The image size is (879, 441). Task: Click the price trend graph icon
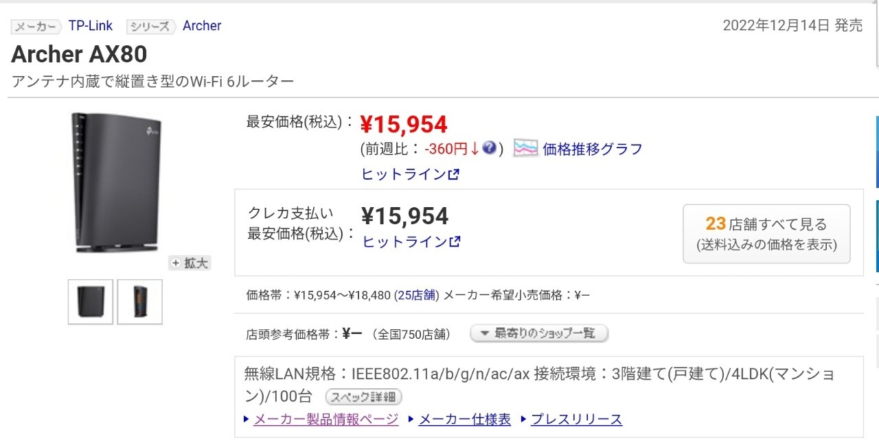tap(525, 148)
